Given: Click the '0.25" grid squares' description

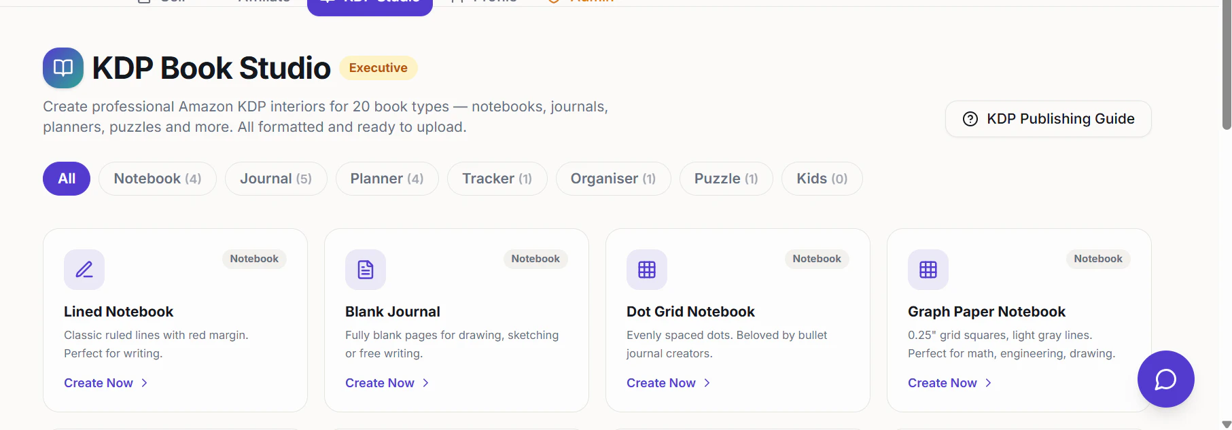Looking at the screenshot, I should coord(1011,344).
